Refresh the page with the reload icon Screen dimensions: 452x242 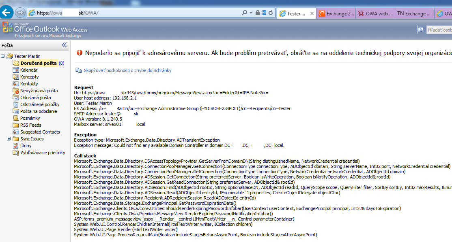coord(271,13)
